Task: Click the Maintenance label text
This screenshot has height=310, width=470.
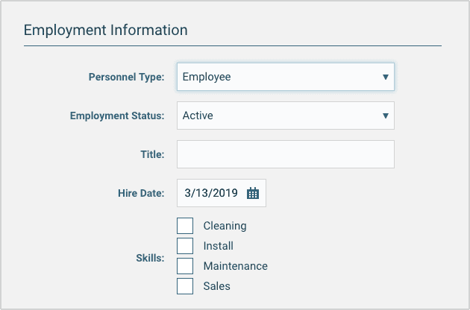Action: click(x=235, y=266)
